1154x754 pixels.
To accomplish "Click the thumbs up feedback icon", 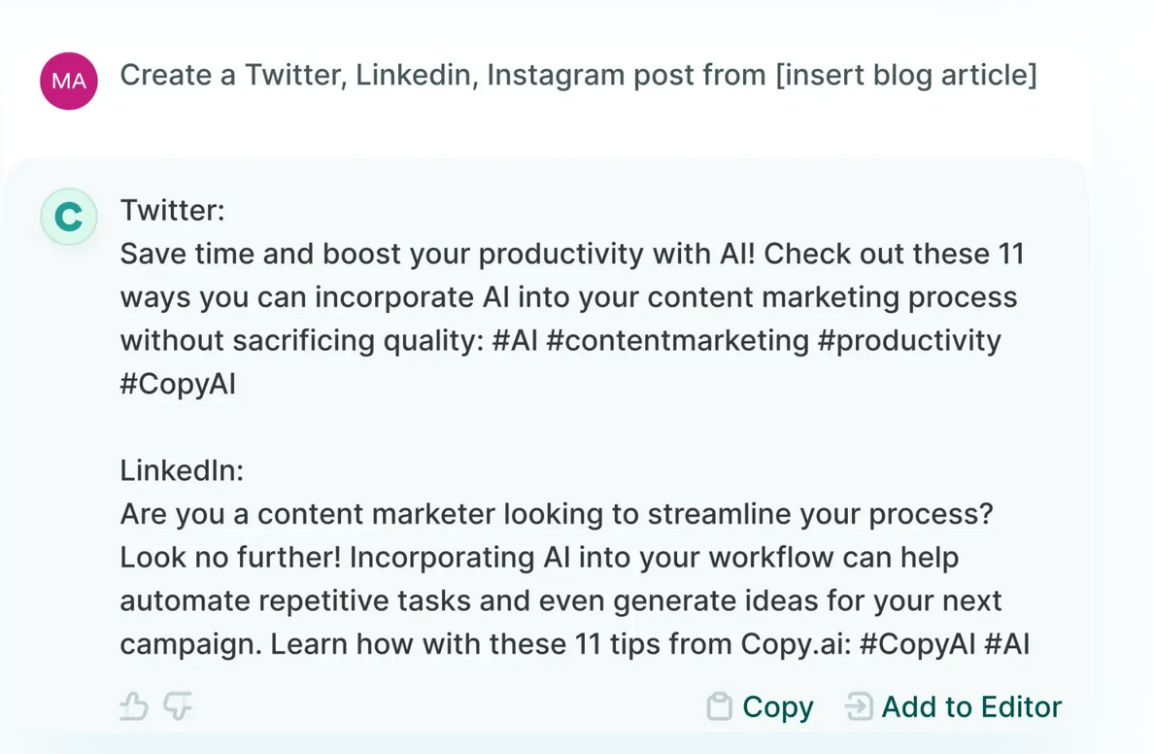I will pyautogui.click(x=134, y=706).
